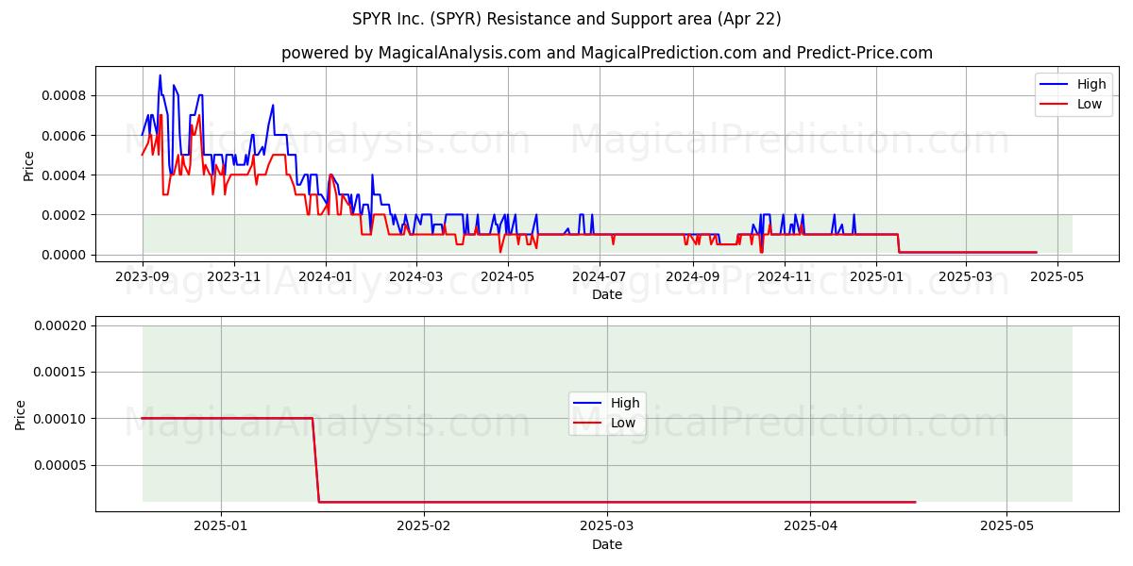
Task: Click the top chart x-axis label '2024-03'
Action: [x=415, y=276]
